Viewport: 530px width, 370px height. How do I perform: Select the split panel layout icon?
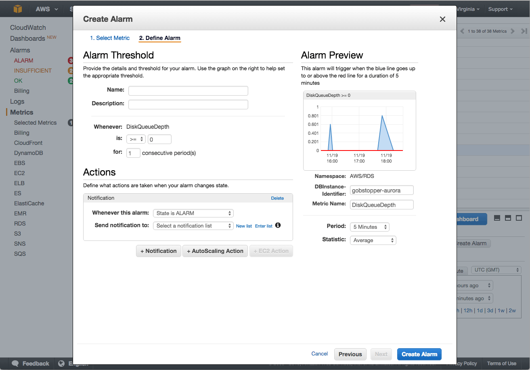[508, 218]
